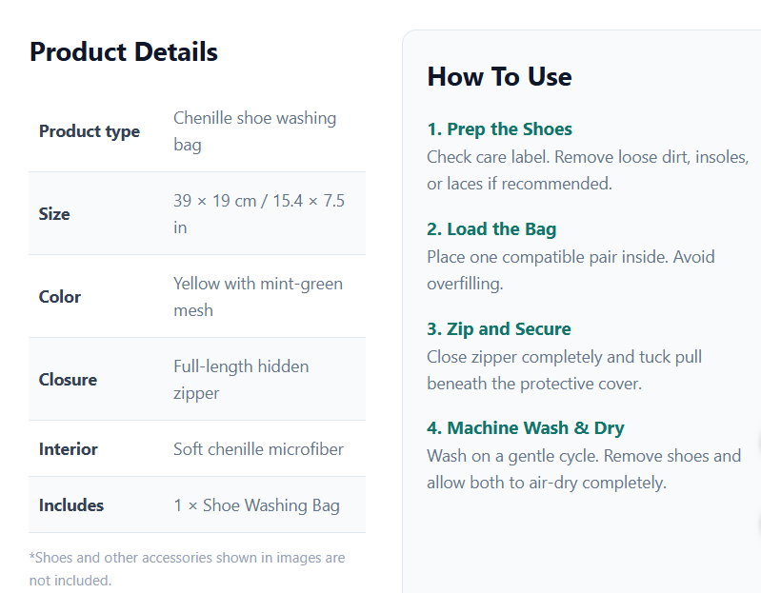Select the Closure row label
The height and width of the screenshot is (593, 761).
pos(68,380)
